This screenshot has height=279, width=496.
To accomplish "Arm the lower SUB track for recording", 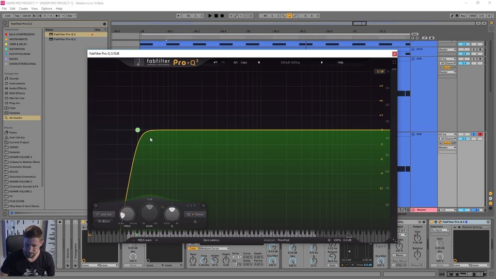I will click(x=480, y=134).
